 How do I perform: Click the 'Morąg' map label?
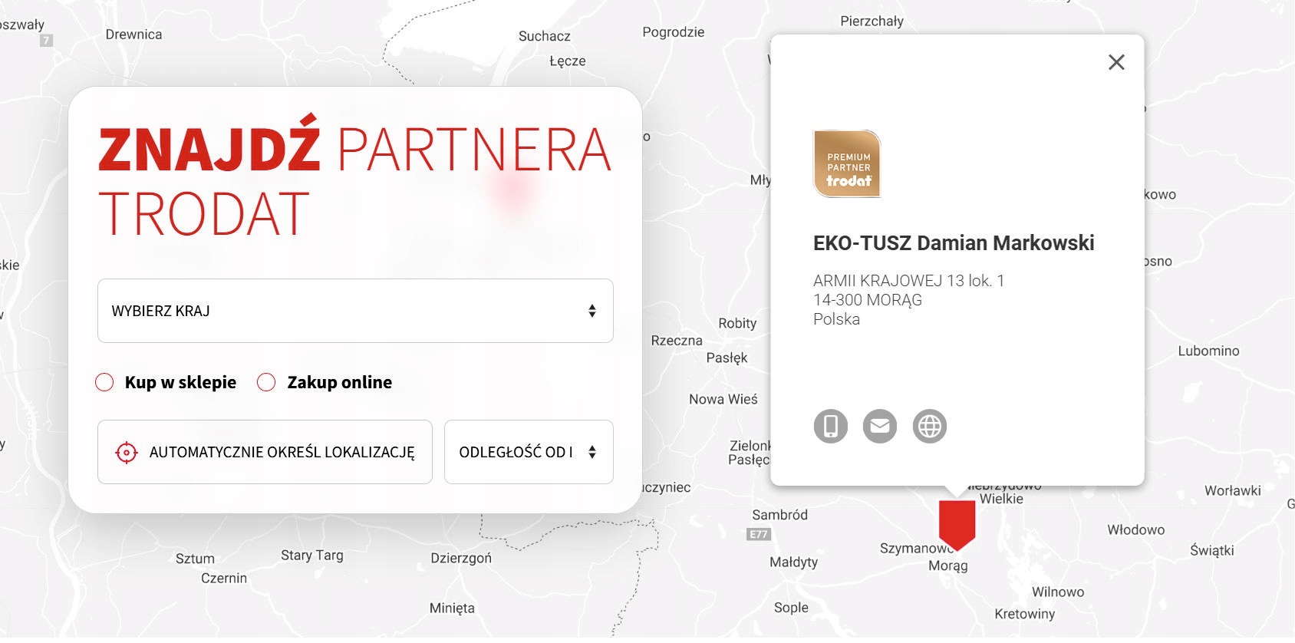pos(948,566)
